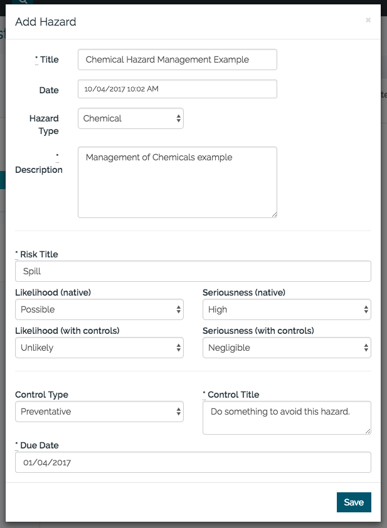Open the Seriousness (with controls) dropdown

tap(287, 348)
